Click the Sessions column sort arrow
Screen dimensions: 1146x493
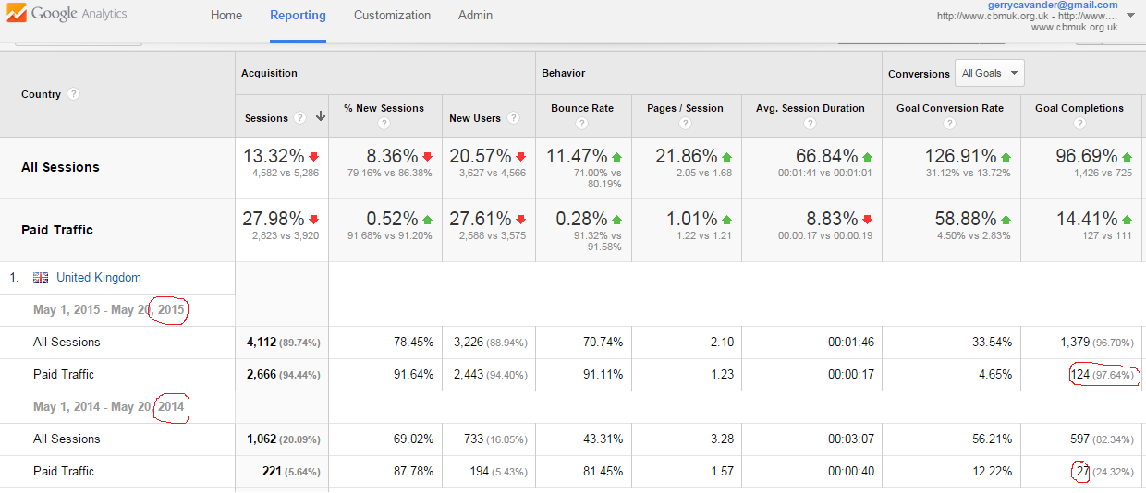(x=320, y=117)
